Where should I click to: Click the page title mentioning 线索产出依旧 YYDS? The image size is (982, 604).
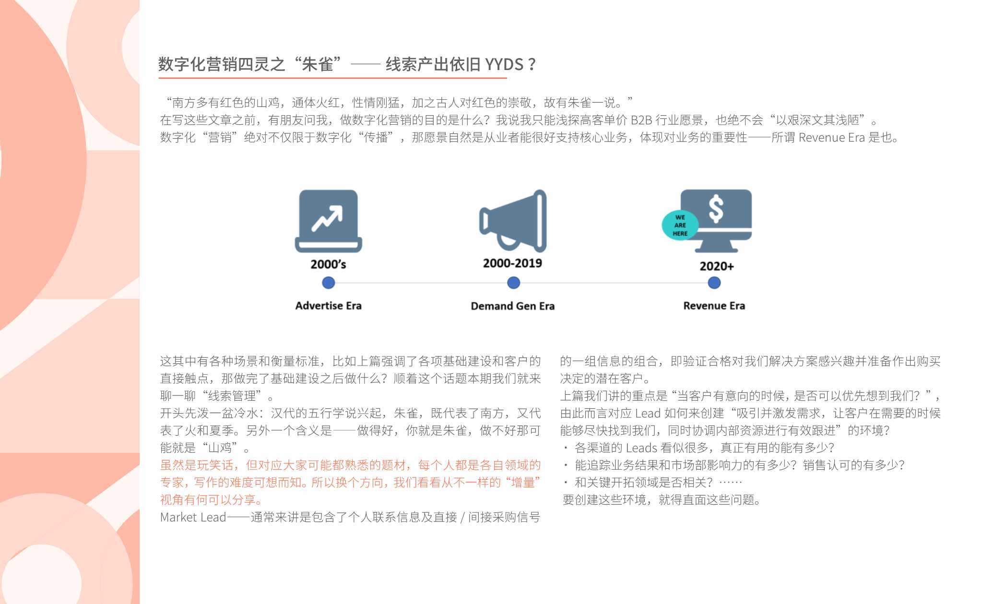(347, 64)
